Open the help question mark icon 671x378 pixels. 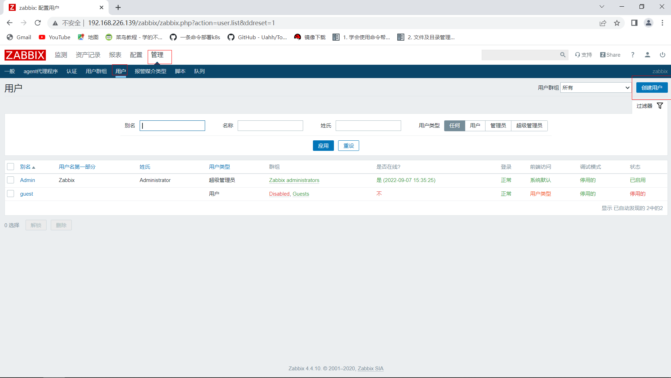coord(632,55)
